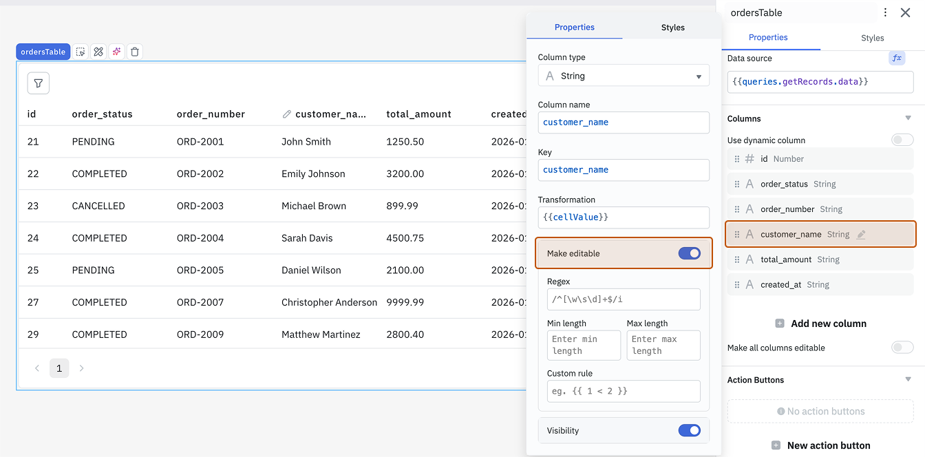
Task: Click inside the Regex input field
Action: point(624,299)
